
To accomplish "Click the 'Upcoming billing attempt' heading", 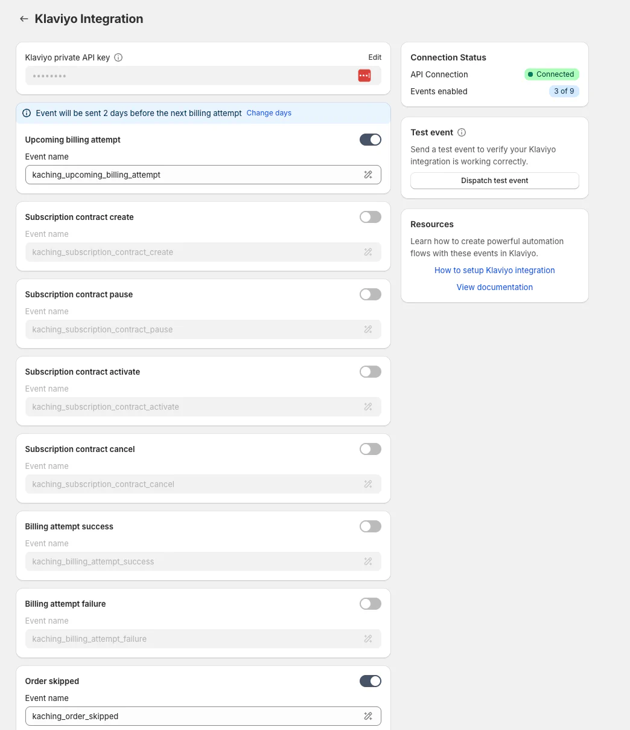I will click(x=73, y=140).
